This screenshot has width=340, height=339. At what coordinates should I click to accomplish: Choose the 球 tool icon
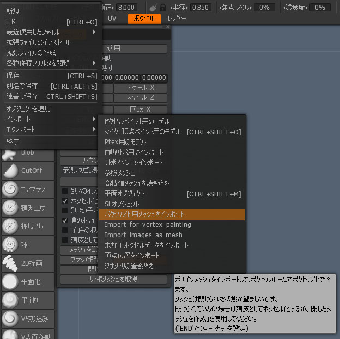click(x=10, y=245)
